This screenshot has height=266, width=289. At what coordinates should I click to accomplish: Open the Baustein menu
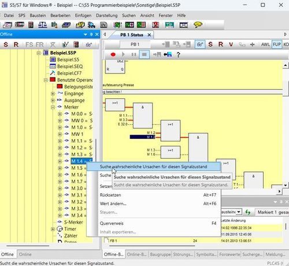point(38,16)
